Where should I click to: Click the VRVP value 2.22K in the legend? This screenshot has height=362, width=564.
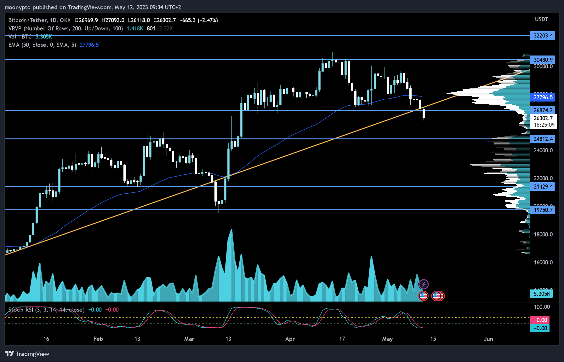[166, 28]
